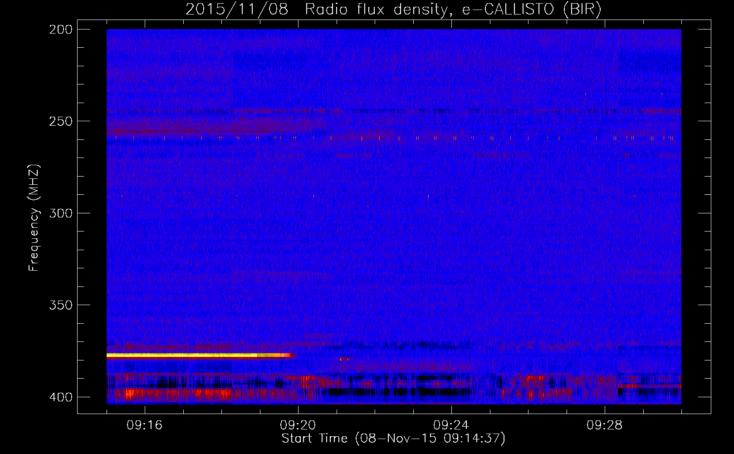
Task: Click the 09:16 time tick label
Action: coord(145,425)
